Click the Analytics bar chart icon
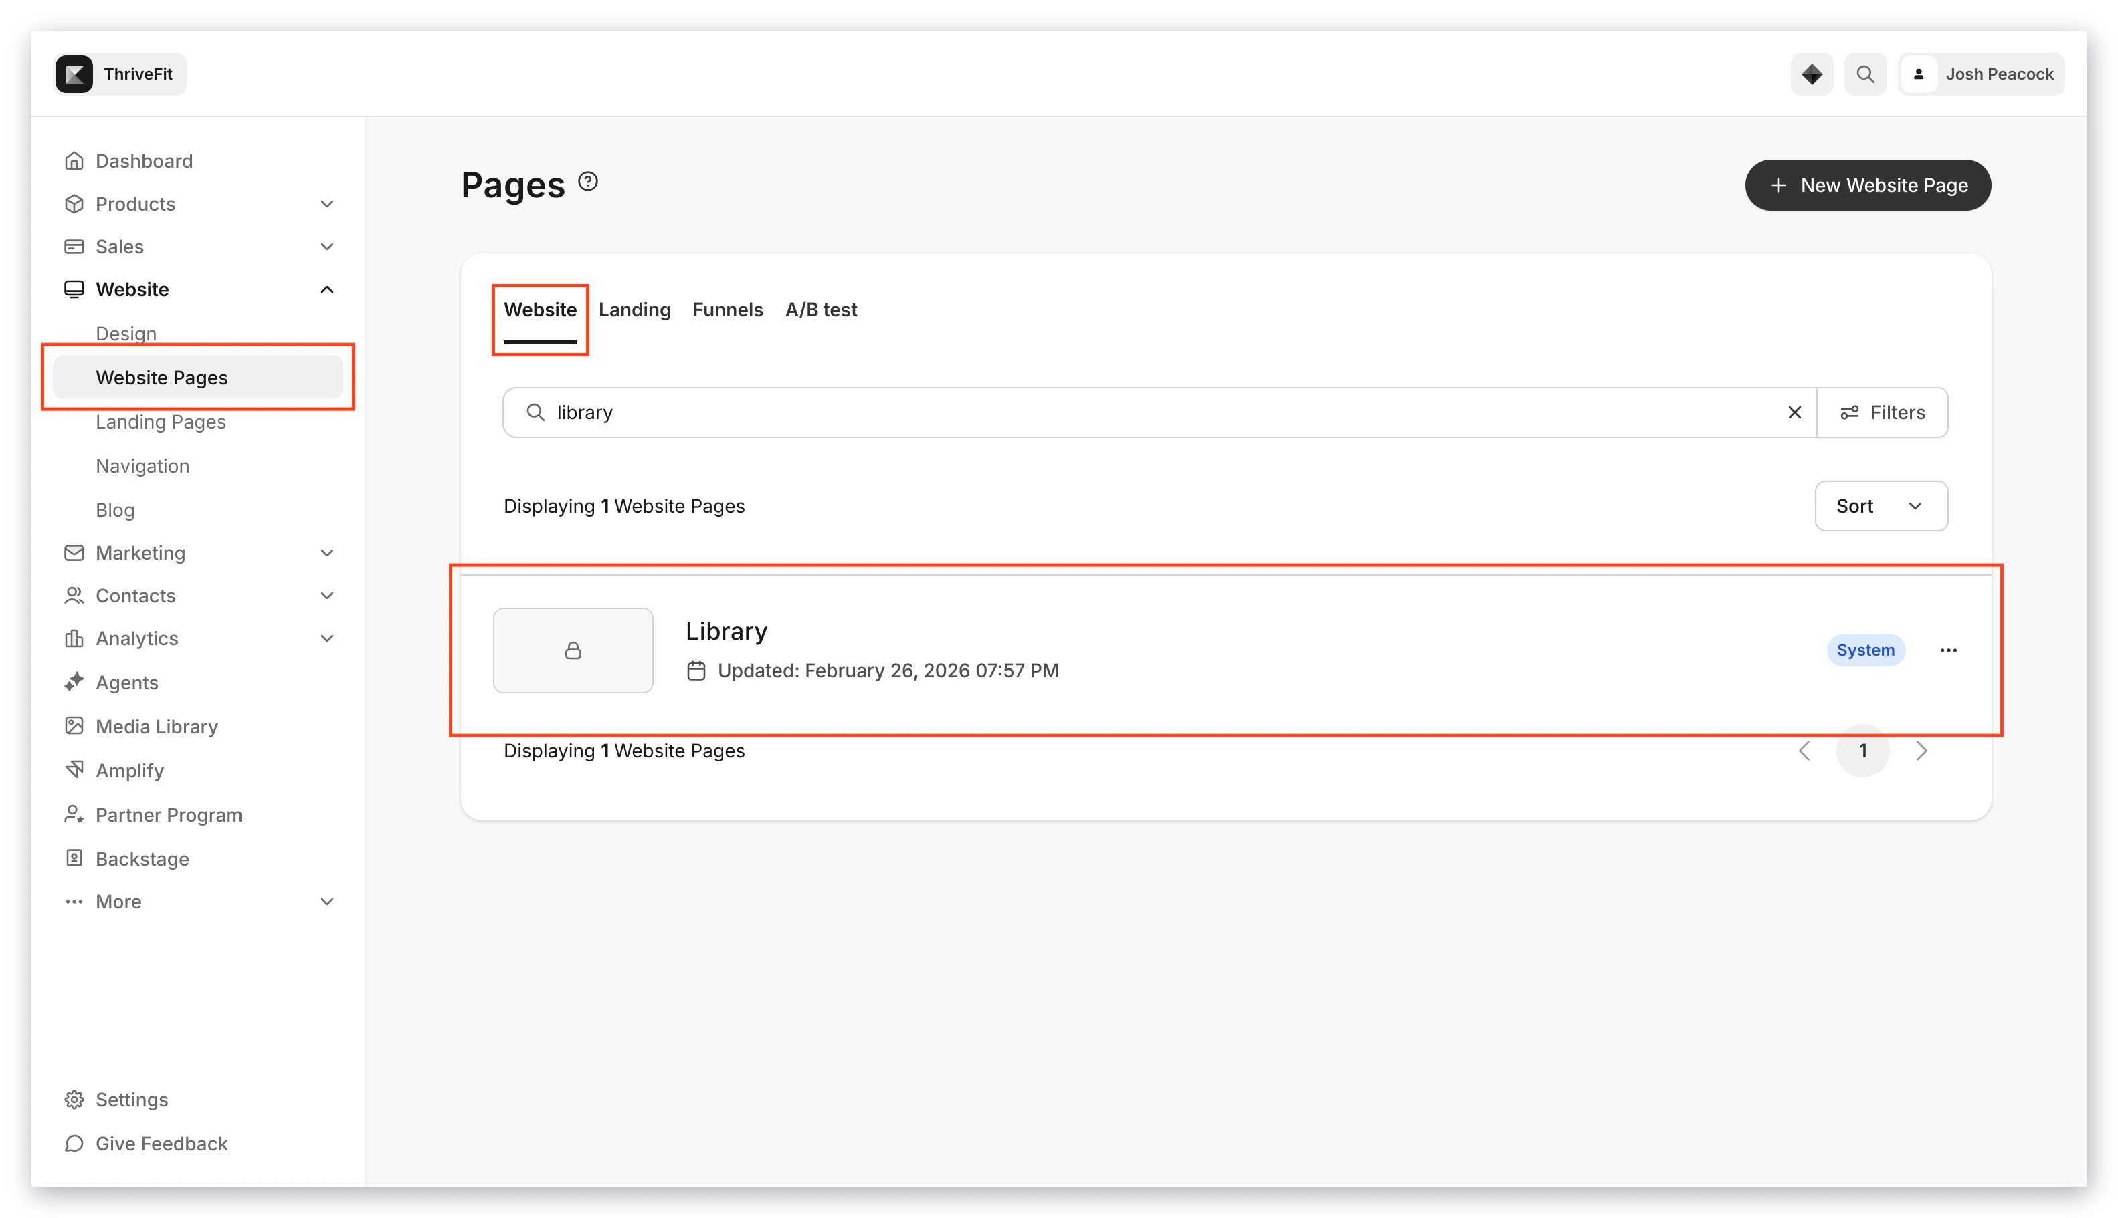2118x1218 pixels. pos(74,638)
